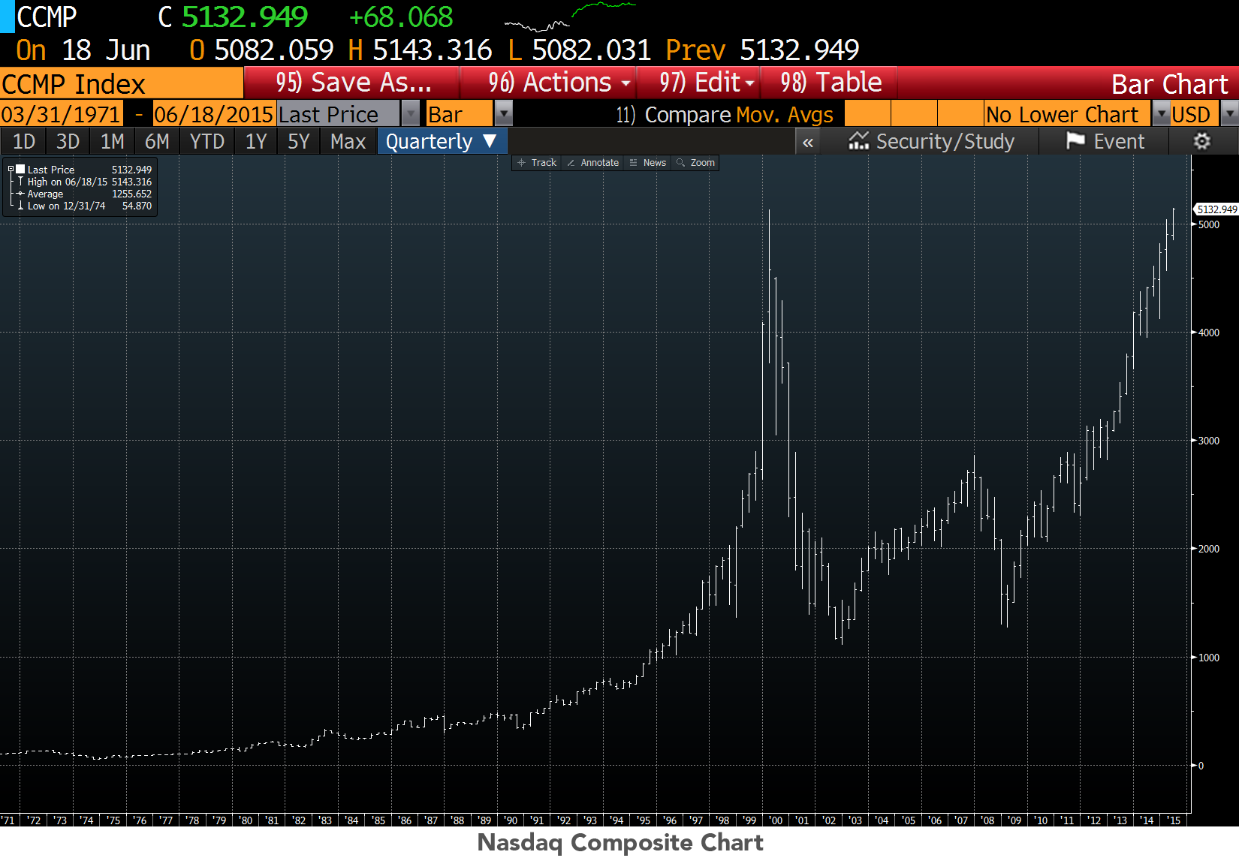Image resolution: width=1239 pixels, height=864 pixels.
Task: Select the 3D range tab
Action: pyautogui.click(x=68, y=141)
